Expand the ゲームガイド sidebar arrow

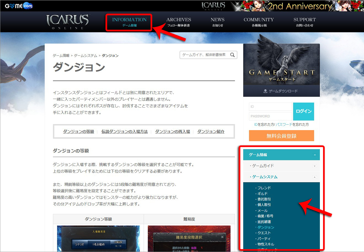(314, 166)
